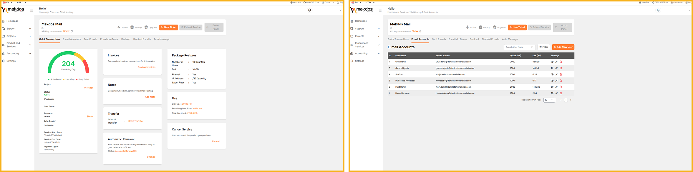Open notifications bell on Email Accounts page
This screenshot has width=693, height=172.
[x=658, y=10]
